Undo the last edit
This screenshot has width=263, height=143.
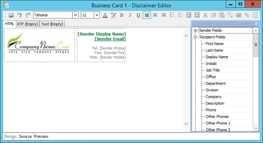[19, 15]
